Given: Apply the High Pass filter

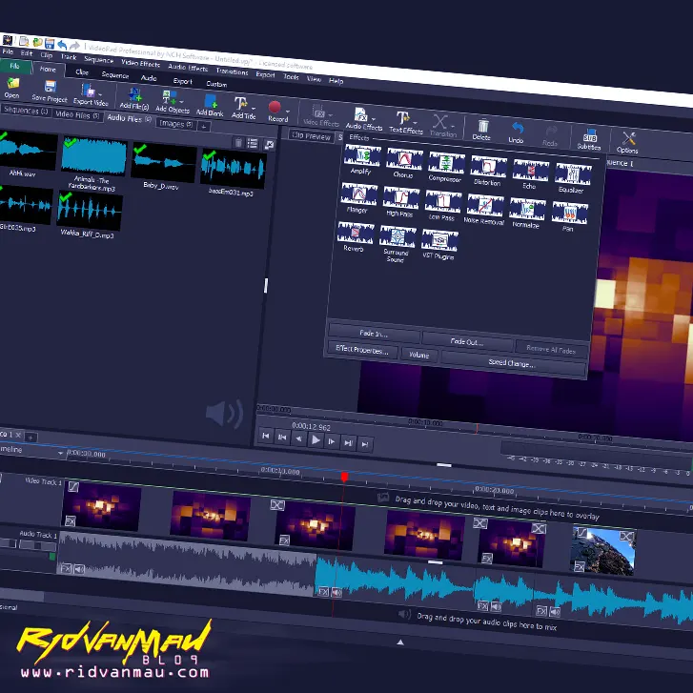Looking at the screenshot, I should tap(400, 202).
